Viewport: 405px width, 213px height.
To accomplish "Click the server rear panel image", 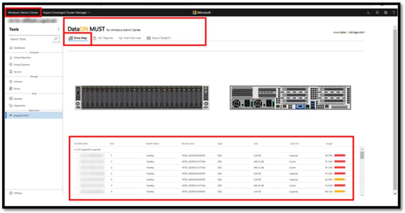I will pos(290,98).
